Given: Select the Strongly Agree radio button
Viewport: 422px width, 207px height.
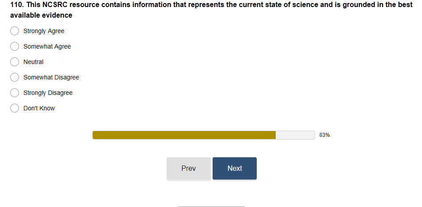Looking at the screenshot, I should tap(15, 31).
